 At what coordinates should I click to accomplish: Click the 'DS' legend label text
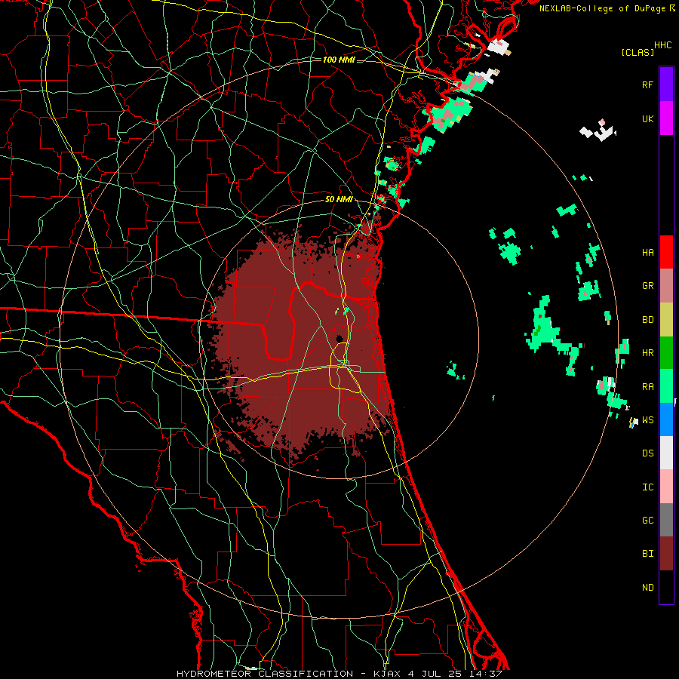647,453
